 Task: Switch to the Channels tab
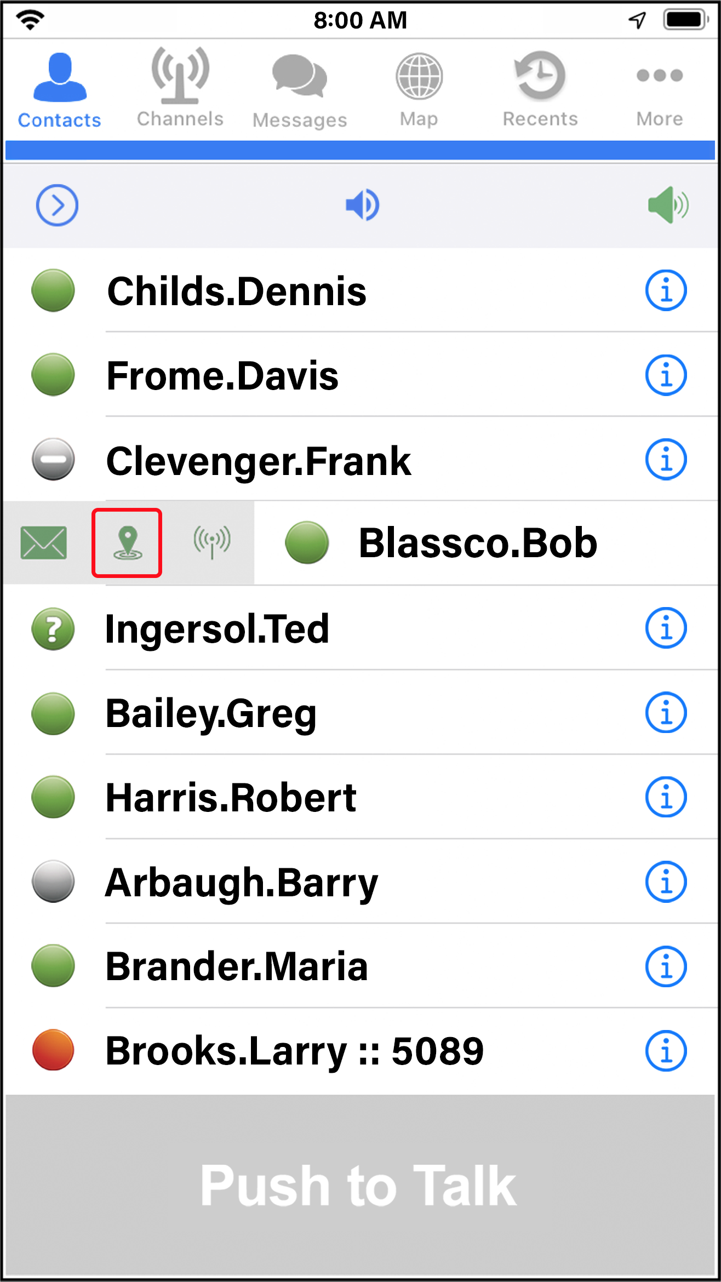(180, 88)
